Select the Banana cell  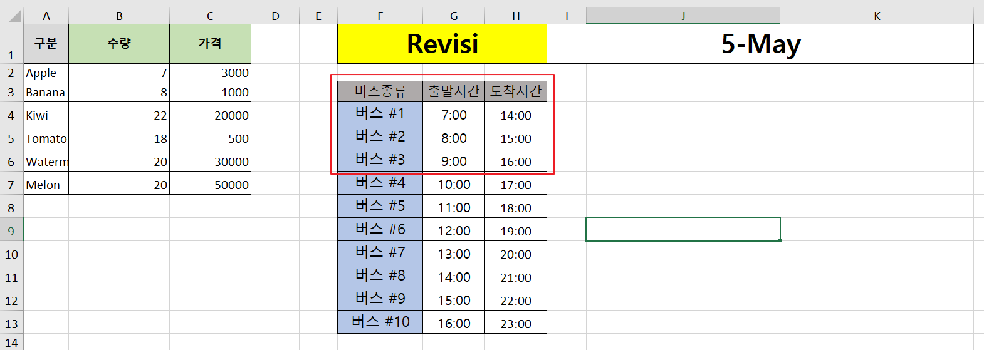(46, 92)
